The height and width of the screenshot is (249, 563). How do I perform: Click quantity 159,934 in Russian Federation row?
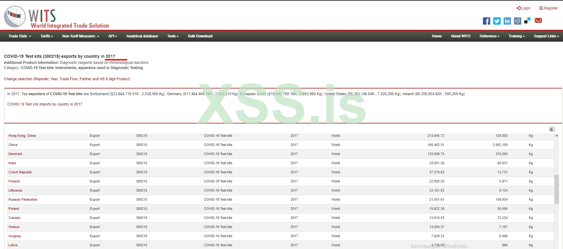point(501,200)
